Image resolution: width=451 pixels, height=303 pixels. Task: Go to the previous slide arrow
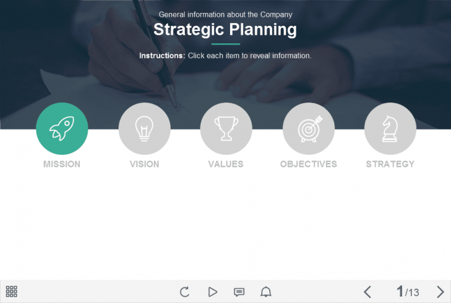click(x=367, y=291)
